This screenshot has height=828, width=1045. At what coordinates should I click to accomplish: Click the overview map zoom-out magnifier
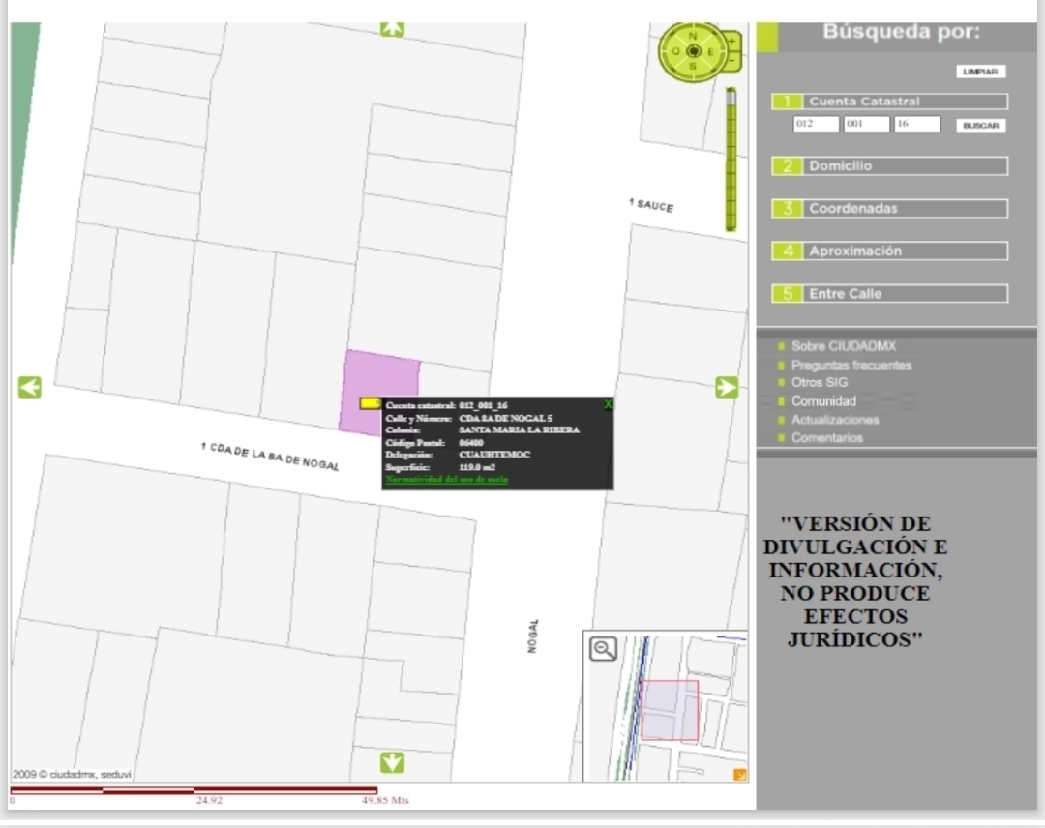click(x=603, y=649)
